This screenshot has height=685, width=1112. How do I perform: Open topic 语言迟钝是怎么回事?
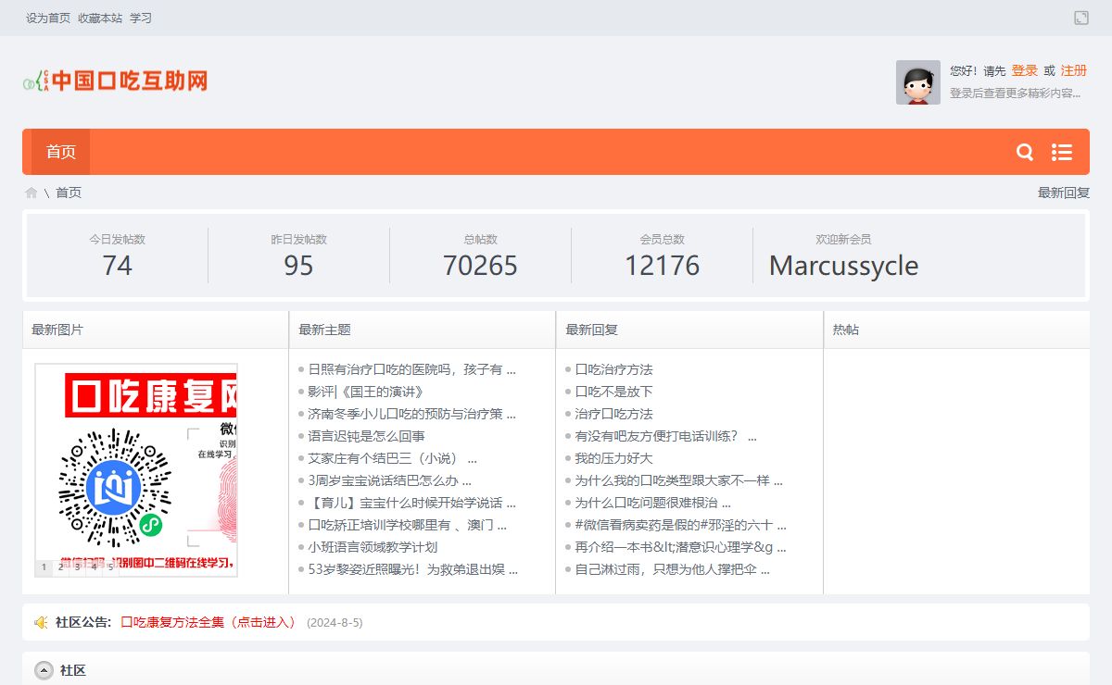click(x=366, y=436)
